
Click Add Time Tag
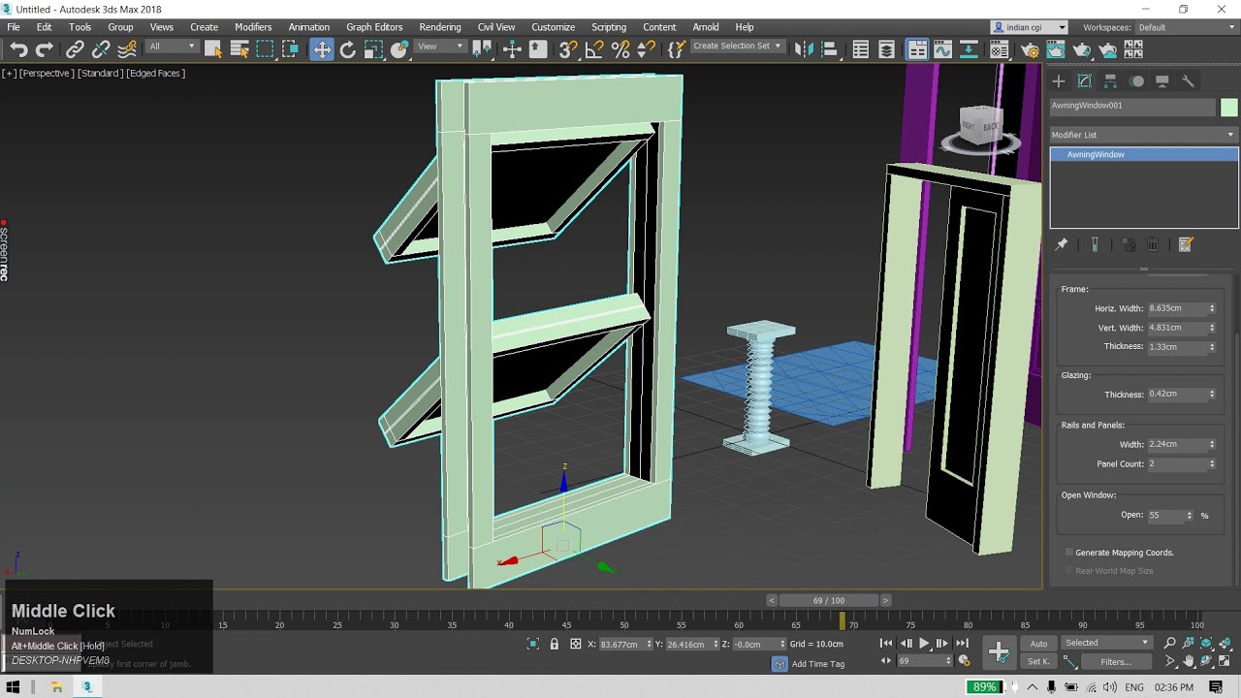(x=817, y=664)
